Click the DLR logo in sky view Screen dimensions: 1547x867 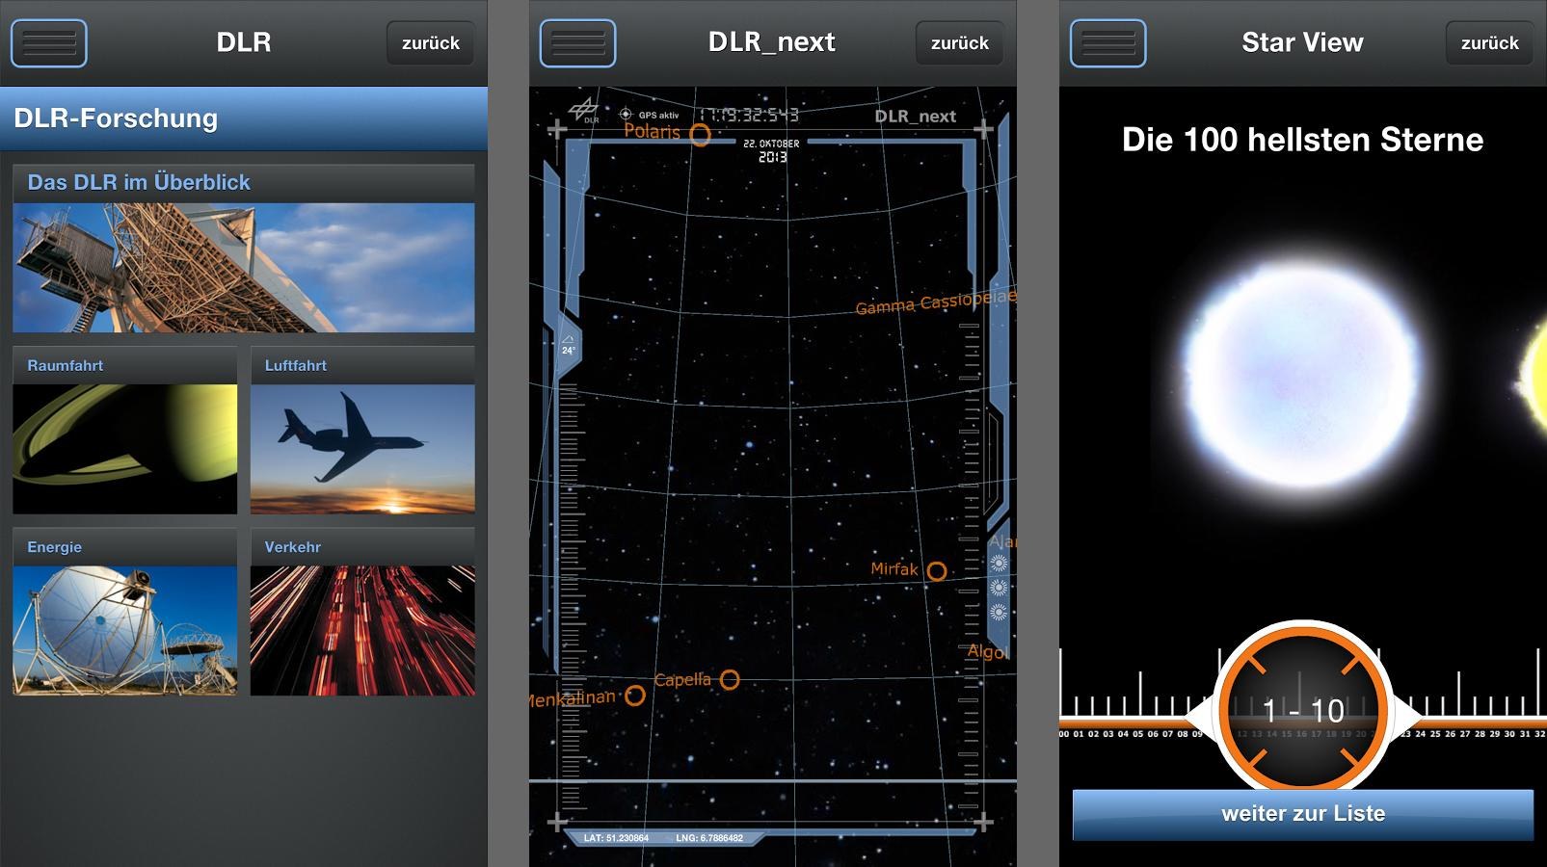(x=584, y=111)
